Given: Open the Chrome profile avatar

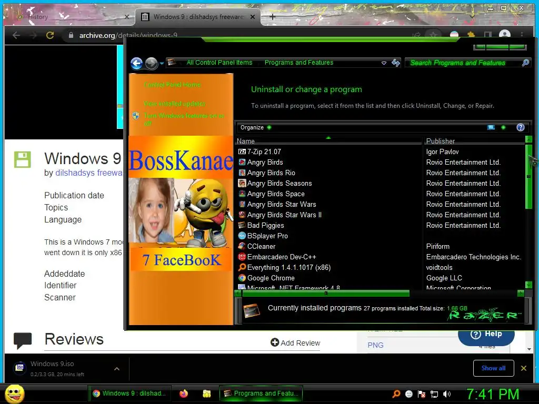Looking at the screenshot, I should click(x=504, y=34).
